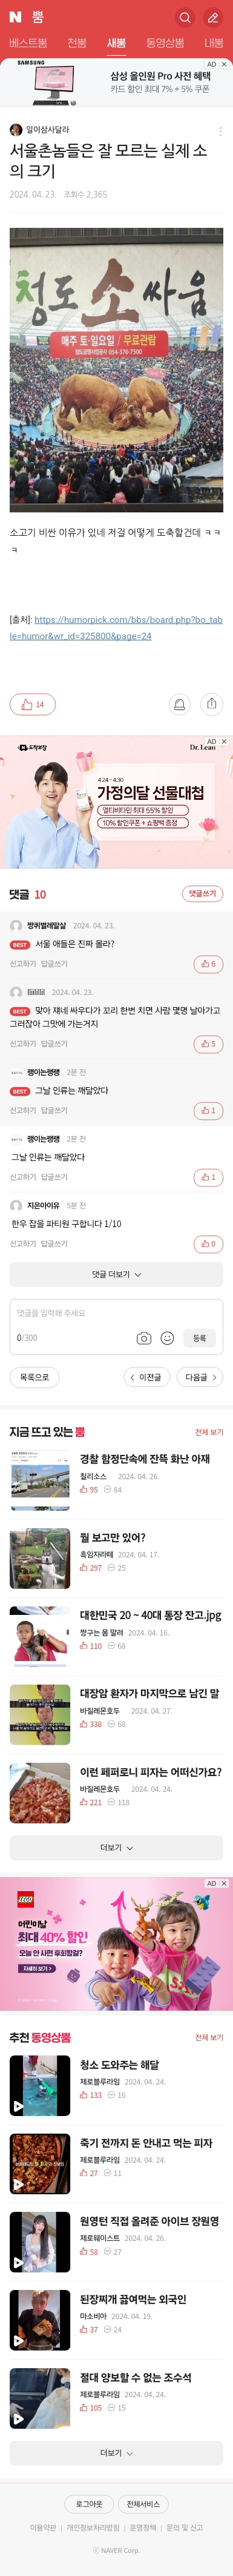Switch to 동영상뿜 tab
233x2576 pixels.
165,43
